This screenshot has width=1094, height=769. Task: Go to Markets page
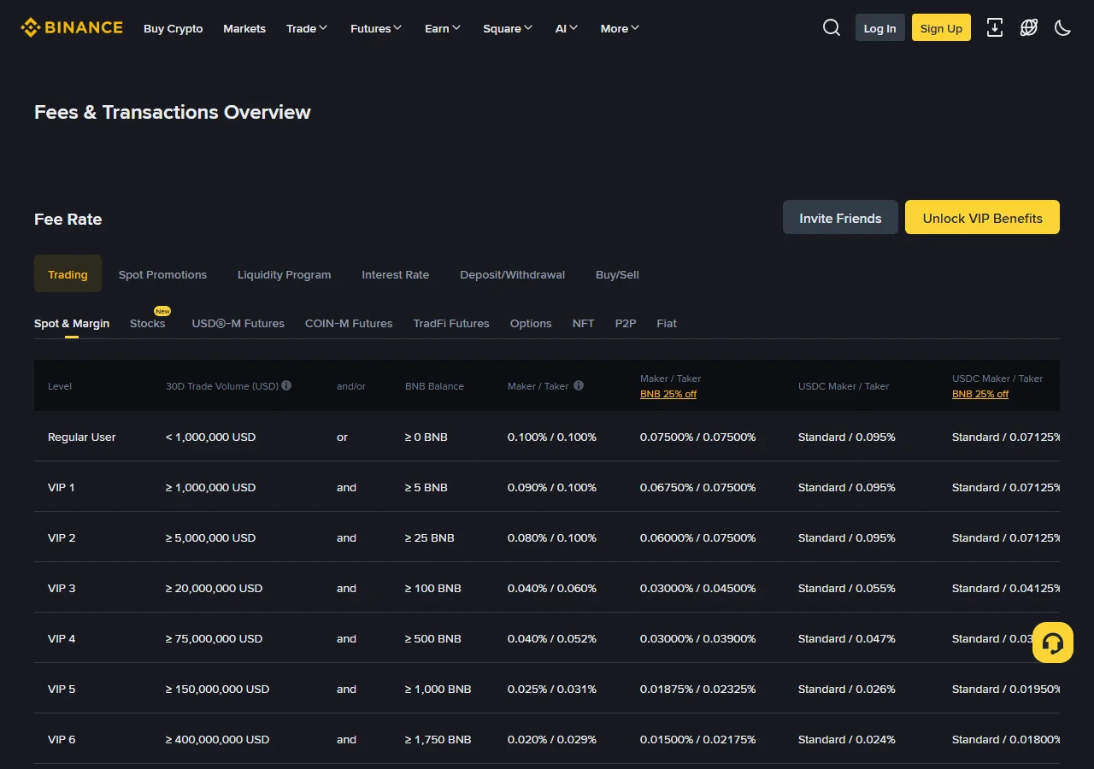[x=244, y=28]
